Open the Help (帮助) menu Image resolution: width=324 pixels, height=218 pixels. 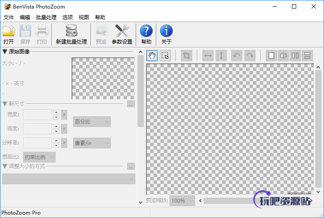[100, 18]
